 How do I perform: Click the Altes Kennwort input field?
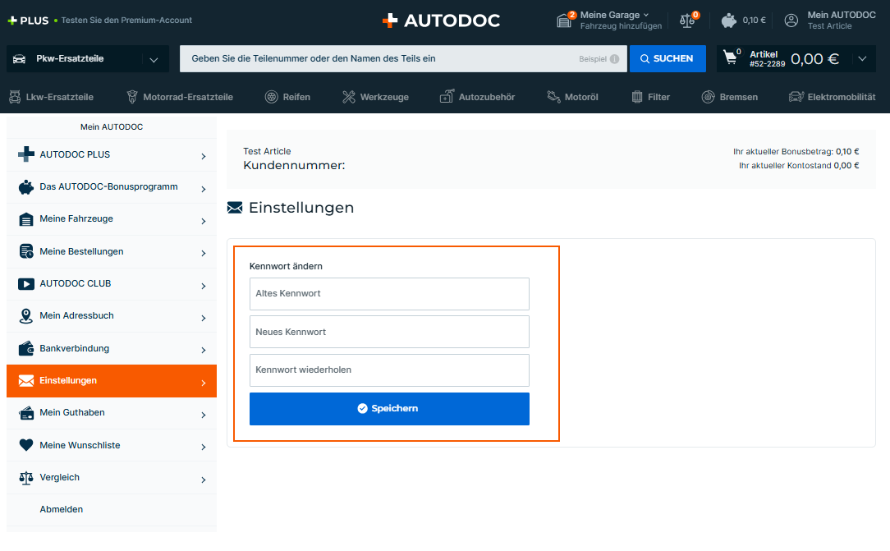(x=389, y=293)
